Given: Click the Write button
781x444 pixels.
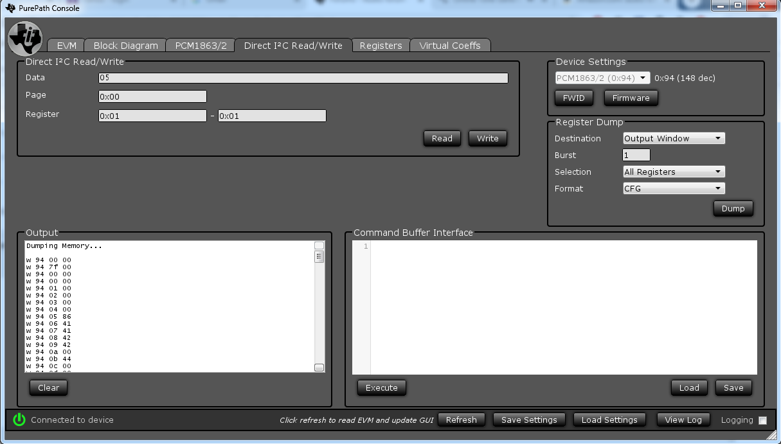Looking at the screenshot, I should point(487,138).
